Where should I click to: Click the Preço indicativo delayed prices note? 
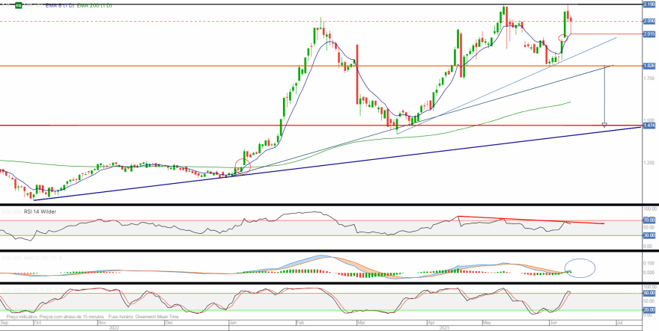pos(55,317)
